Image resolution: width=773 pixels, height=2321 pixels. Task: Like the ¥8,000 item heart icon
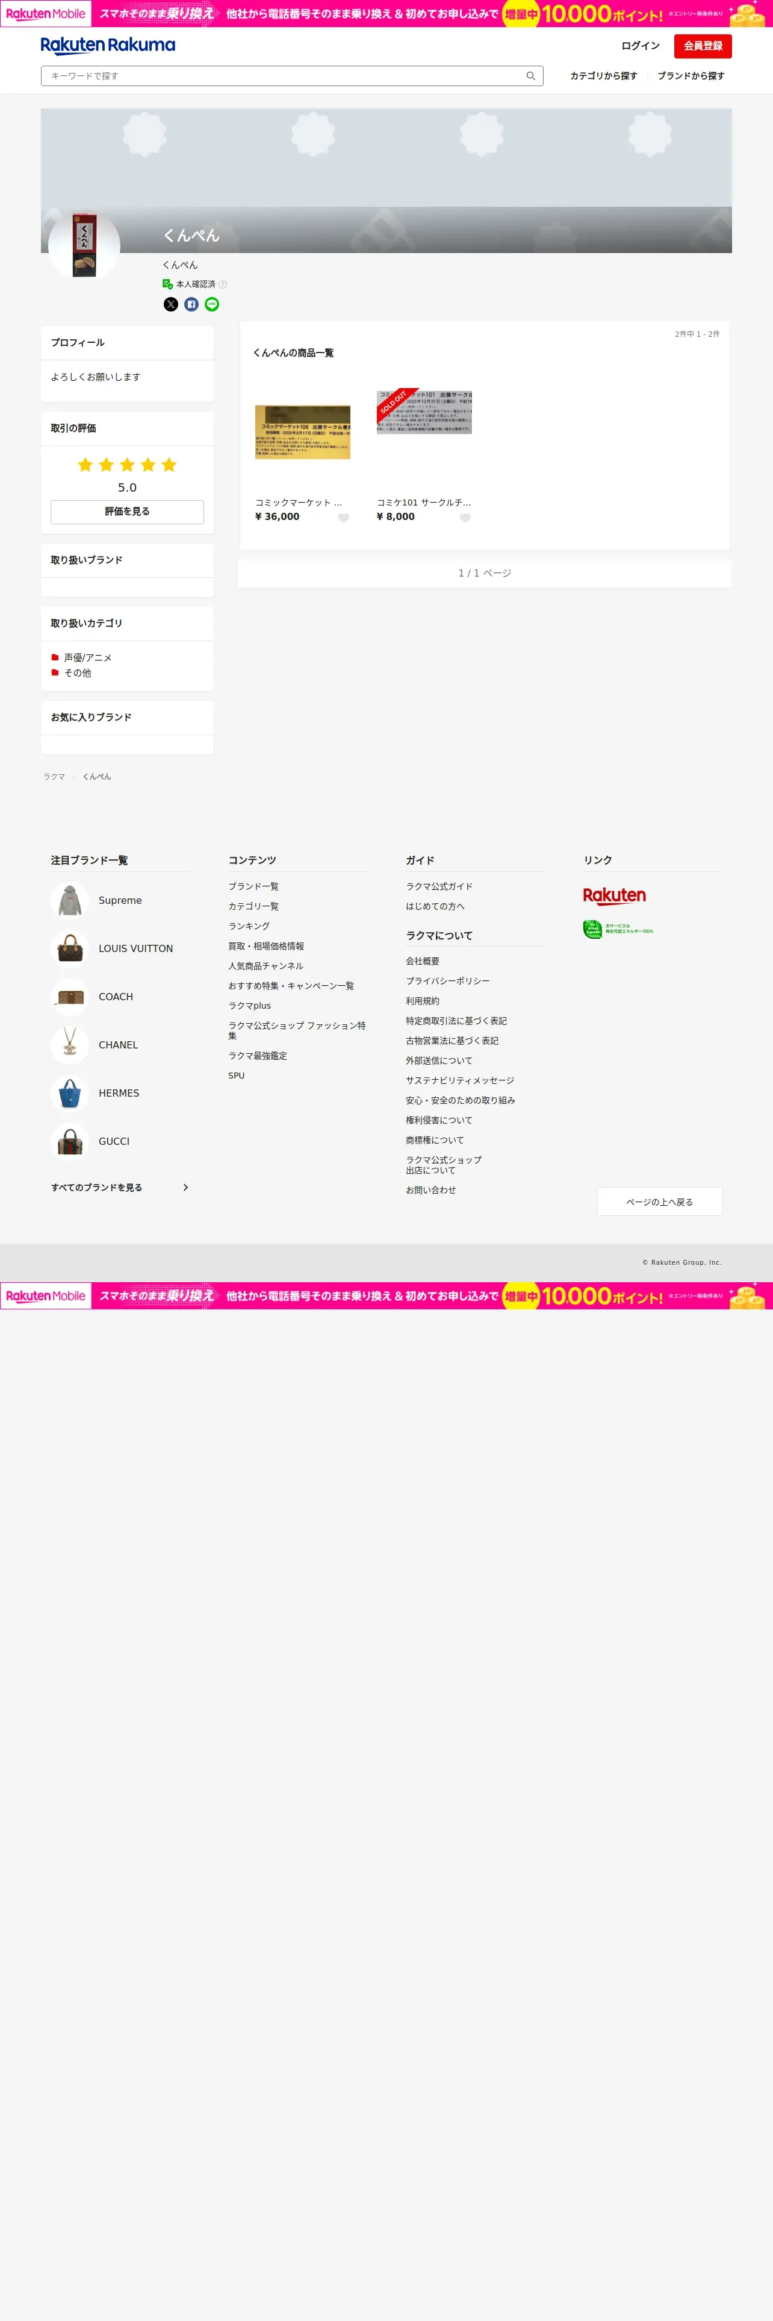[x=465, y=518]
